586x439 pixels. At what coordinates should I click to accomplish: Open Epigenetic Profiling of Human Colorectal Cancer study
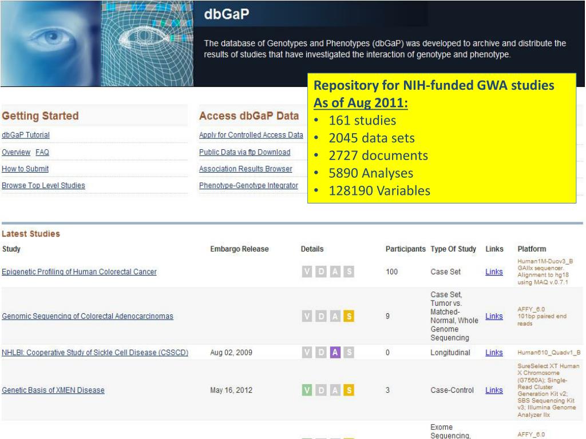pyautogui.click(x=79, y=272)
